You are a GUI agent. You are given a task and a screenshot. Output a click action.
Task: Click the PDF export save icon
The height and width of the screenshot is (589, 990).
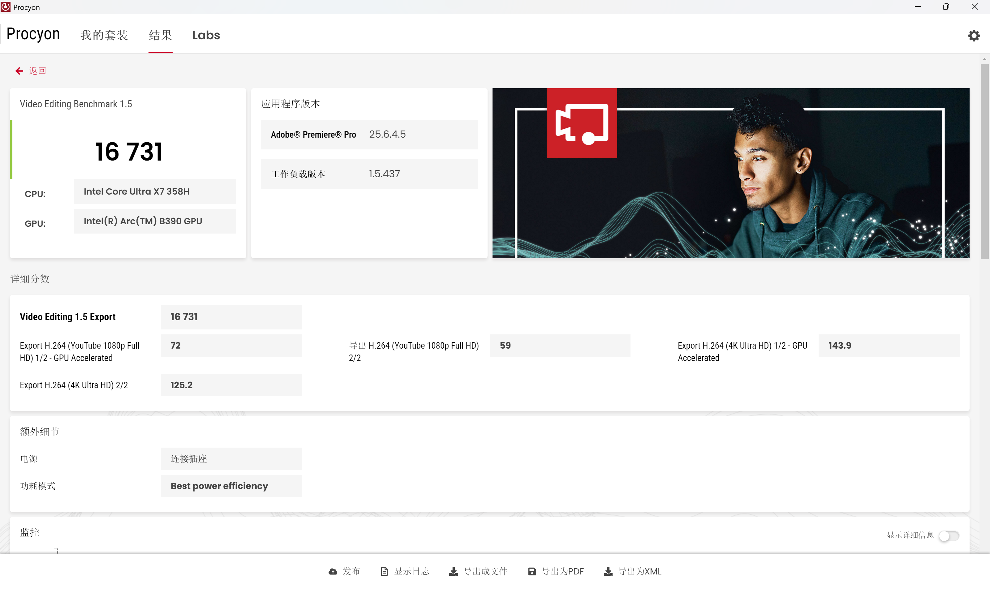pyautogui.click(x=532, y=572)
